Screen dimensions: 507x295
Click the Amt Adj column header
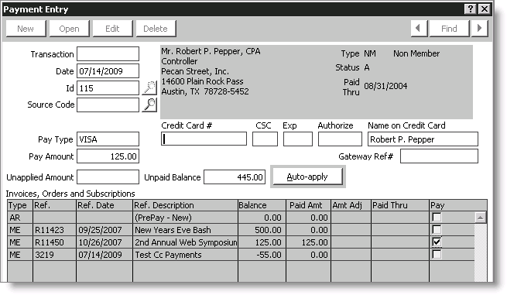[x=351, y=205]
